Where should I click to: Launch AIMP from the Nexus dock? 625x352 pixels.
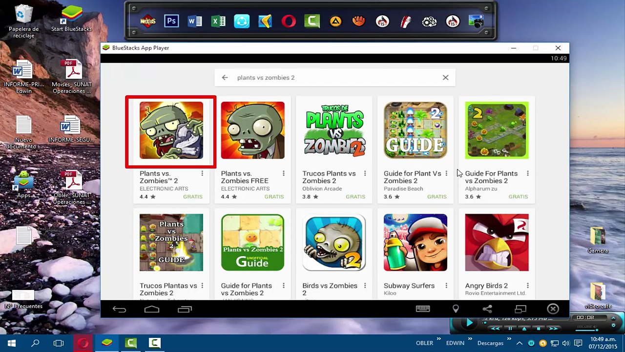335,21
